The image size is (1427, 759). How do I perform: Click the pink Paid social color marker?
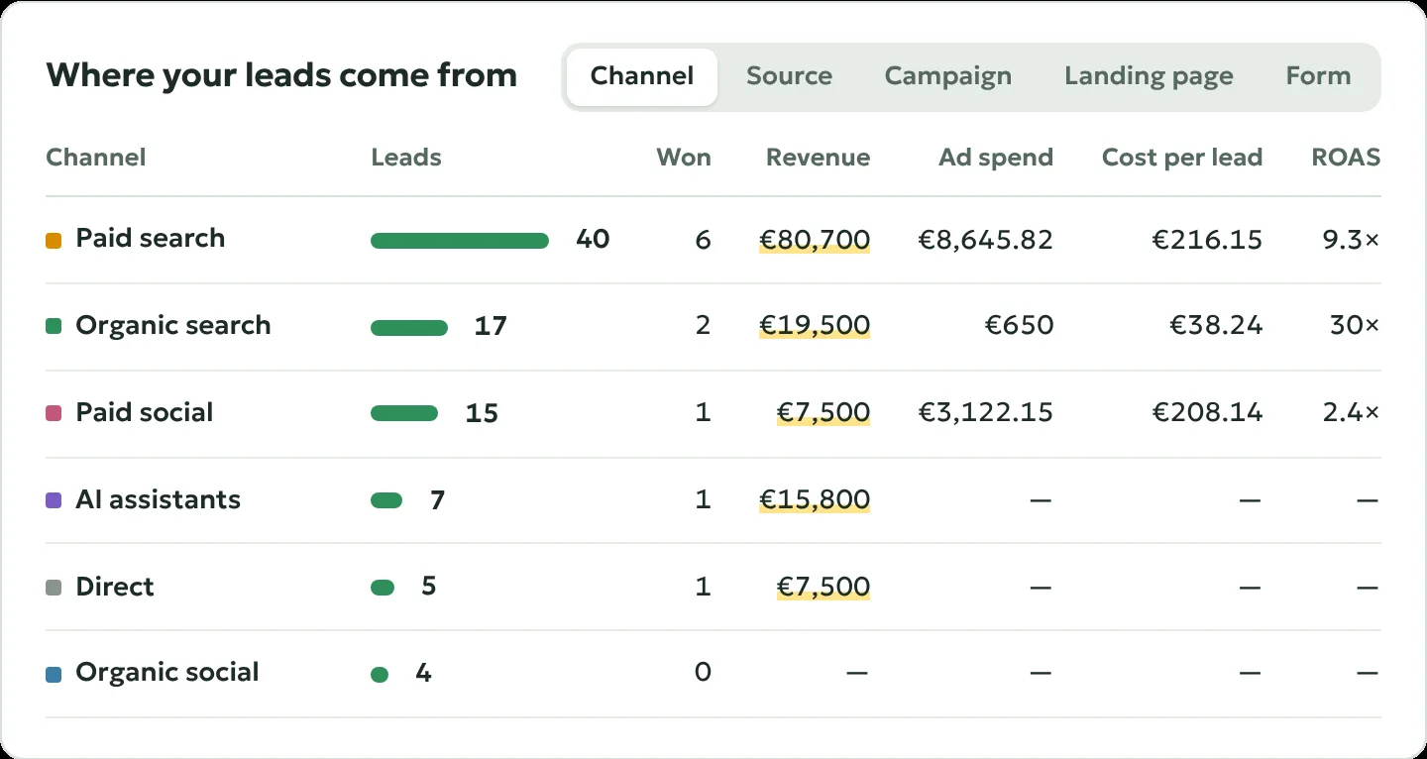[x=55, y=413]
